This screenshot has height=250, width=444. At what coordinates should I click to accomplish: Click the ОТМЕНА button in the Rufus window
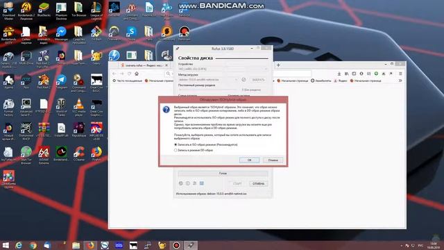click(x=258, y=183)
